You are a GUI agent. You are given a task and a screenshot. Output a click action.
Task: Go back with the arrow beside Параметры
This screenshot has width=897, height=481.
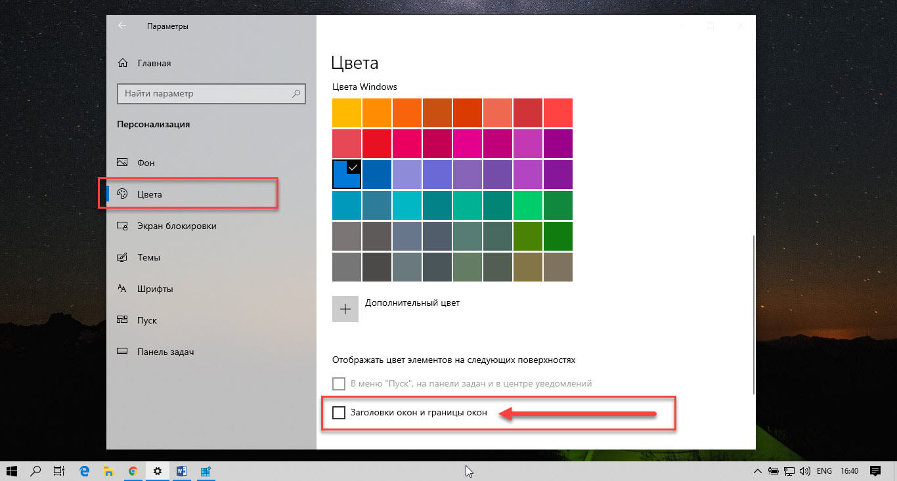coord(122,26)
